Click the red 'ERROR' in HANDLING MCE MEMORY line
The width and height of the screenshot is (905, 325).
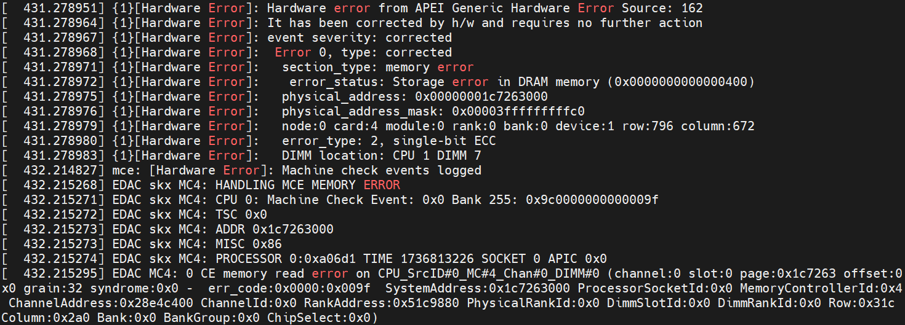[382, 185]
